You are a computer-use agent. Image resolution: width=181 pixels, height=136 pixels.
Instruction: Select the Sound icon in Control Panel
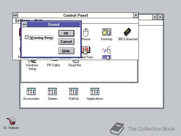[x=107, y=50]
